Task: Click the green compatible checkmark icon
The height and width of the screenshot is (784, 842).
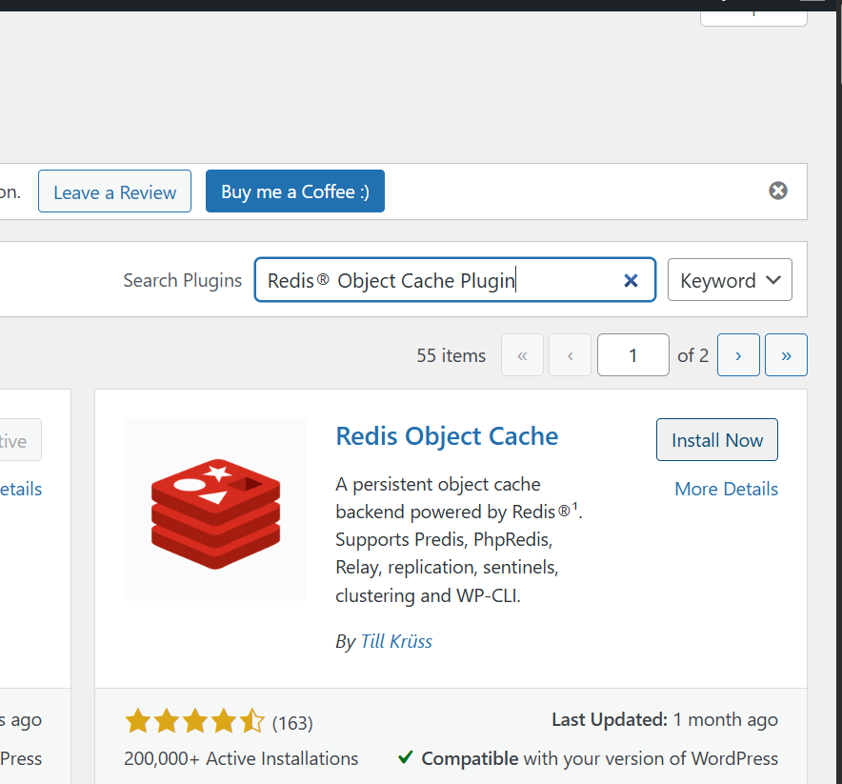Action: click(x=406, y=757)
